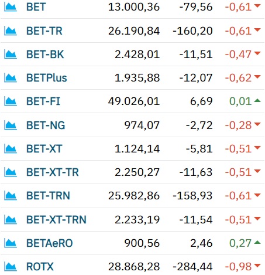Open the BET-NG chart icon
Image resolution: width=265 pixels, height=275 pixels.
click(x=11, y=125)
